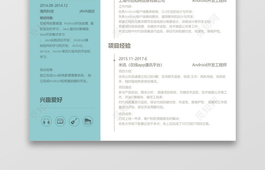Click the line 独立完成Java的电影票售票系统

coord(65,75)
